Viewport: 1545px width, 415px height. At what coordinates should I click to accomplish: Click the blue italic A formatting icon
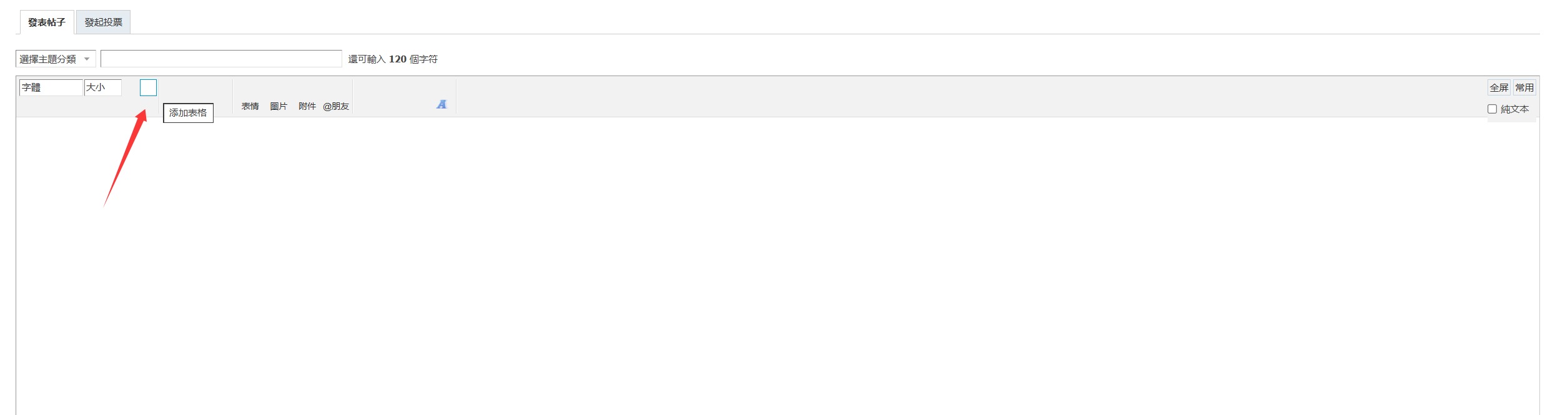[442, 104]
